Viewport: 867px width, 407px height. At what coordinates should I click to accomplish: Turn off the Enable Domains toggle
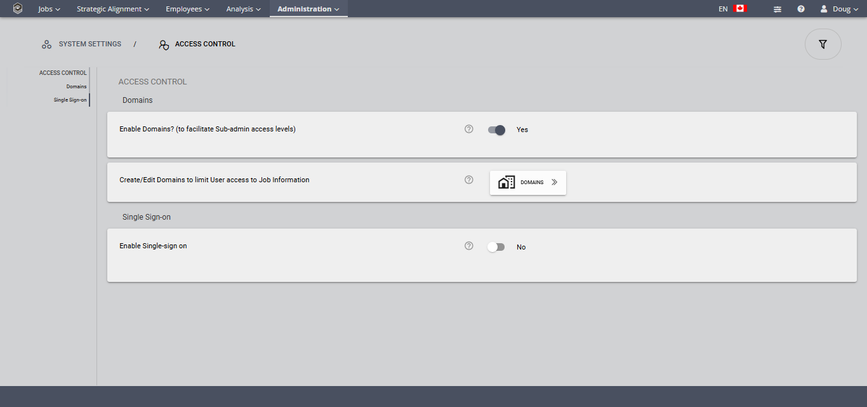pyautogui.click(x=496, y=130)
